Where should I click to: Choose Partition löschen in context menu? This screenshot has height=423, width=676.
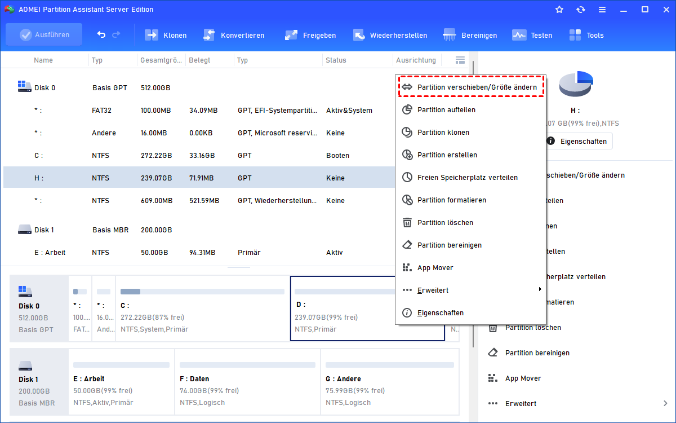(x=471, y=222)
